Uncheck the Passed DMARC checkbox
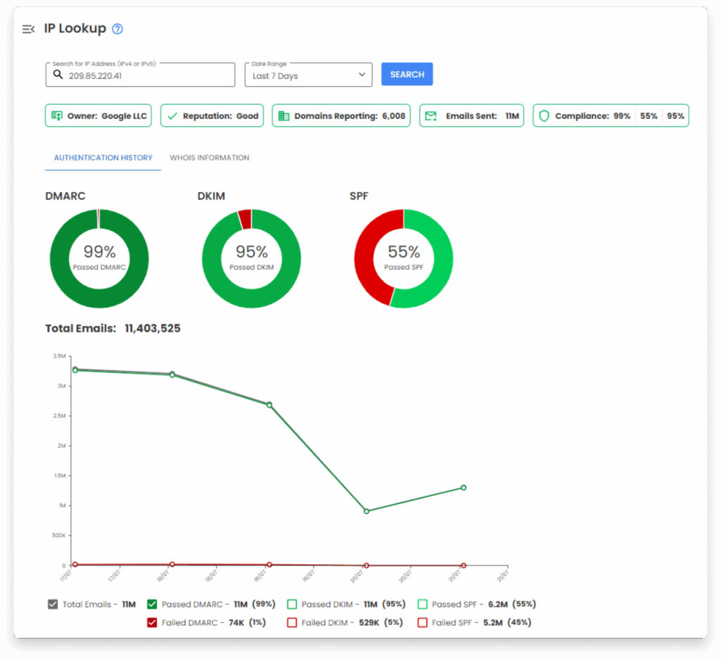 point(152,604)
